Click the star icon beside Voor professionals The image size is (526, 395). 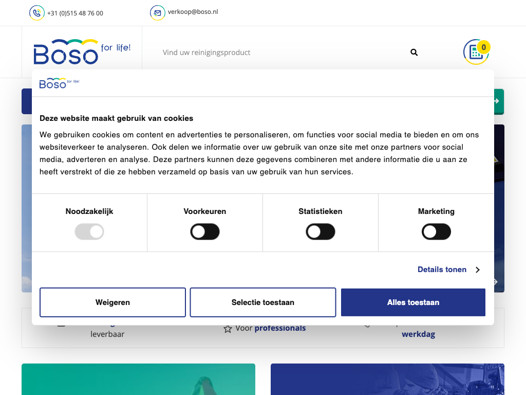(228, 329)
